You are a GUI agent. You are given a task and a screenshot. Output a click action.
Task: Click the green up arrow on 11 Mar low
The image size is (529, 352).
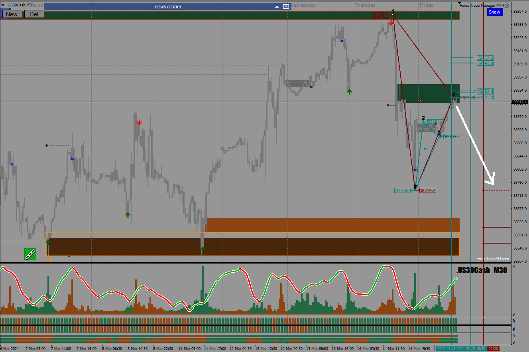click(x=203, y=250)
